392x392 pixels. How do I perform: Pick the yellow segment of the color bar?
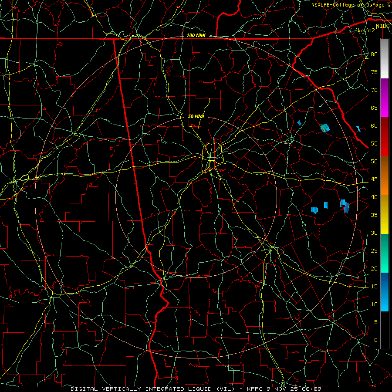click(385, 214)
